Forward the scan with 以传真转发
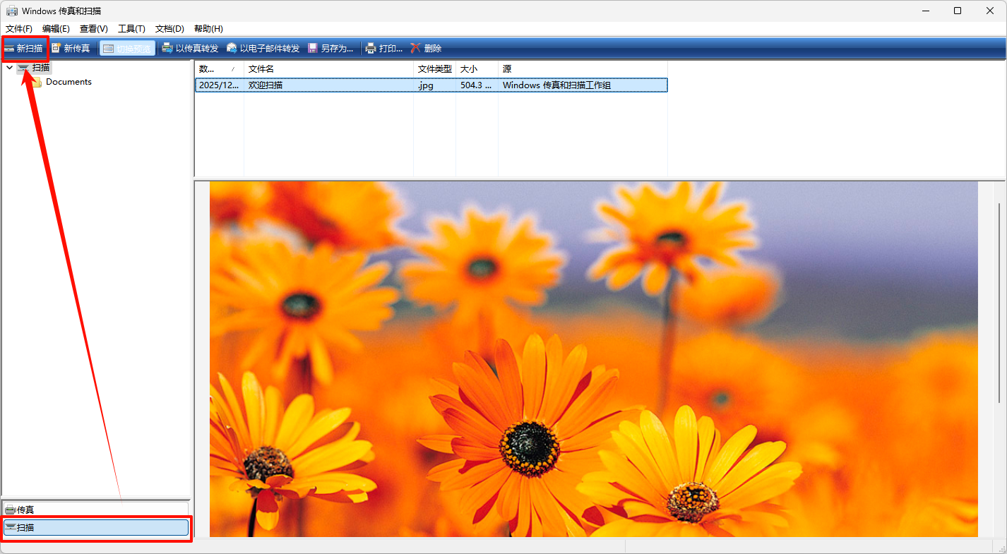Screen dimensions: 1007x554 coord(190,49)
